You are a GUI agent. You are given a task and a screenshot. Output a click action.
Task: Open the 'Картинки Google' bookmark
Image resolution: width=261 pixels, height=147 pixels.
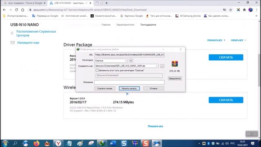pos(131,16)
